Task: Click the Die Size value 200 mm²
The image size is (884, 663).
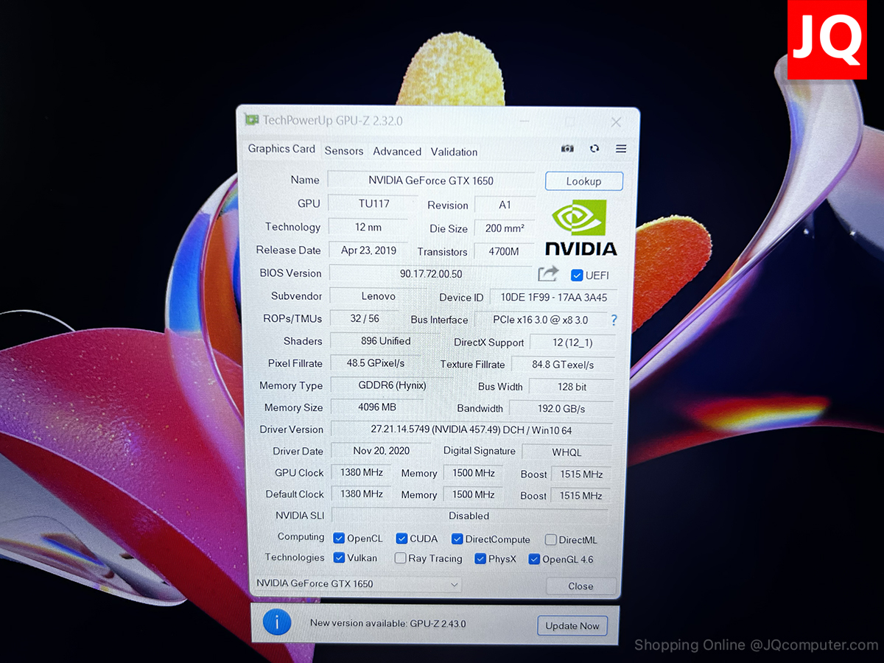Action: click(505, 228)
